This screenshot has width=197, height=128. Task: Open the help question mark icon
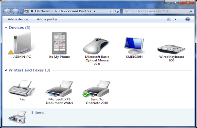click(188, 19)
